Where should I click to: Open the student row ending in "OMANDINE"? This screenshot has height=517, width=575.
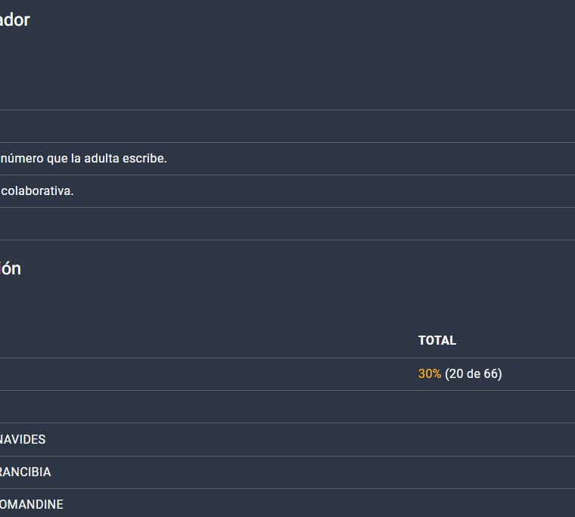pos(31,504)
